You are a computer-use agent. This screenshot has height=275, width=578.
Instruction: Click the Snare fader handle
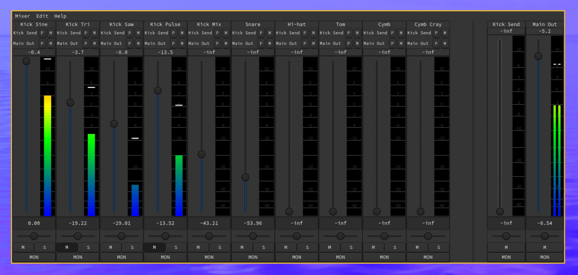click(245, 177)
